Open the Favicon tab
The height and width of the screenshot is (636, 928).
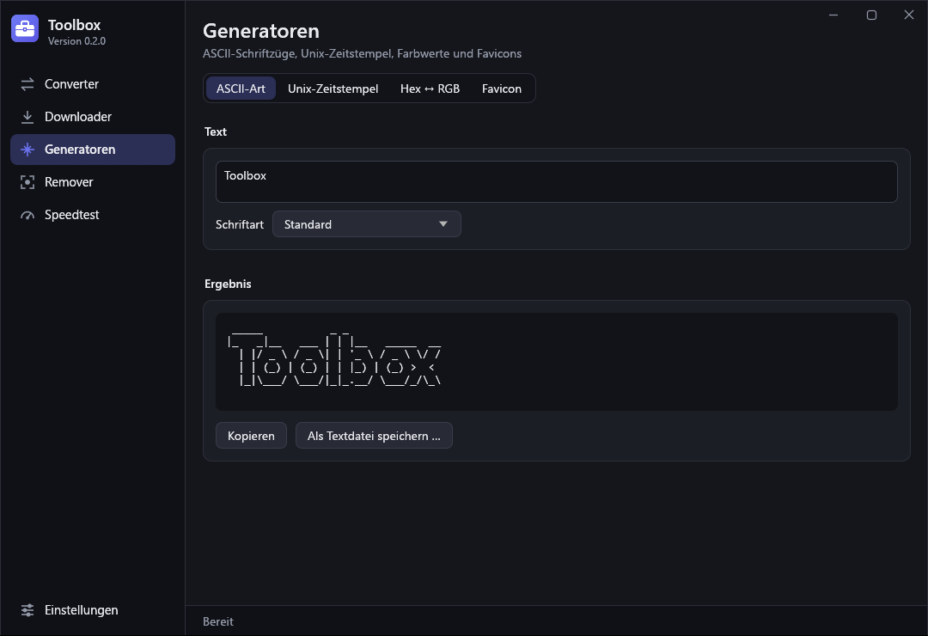tap(501, 89)
